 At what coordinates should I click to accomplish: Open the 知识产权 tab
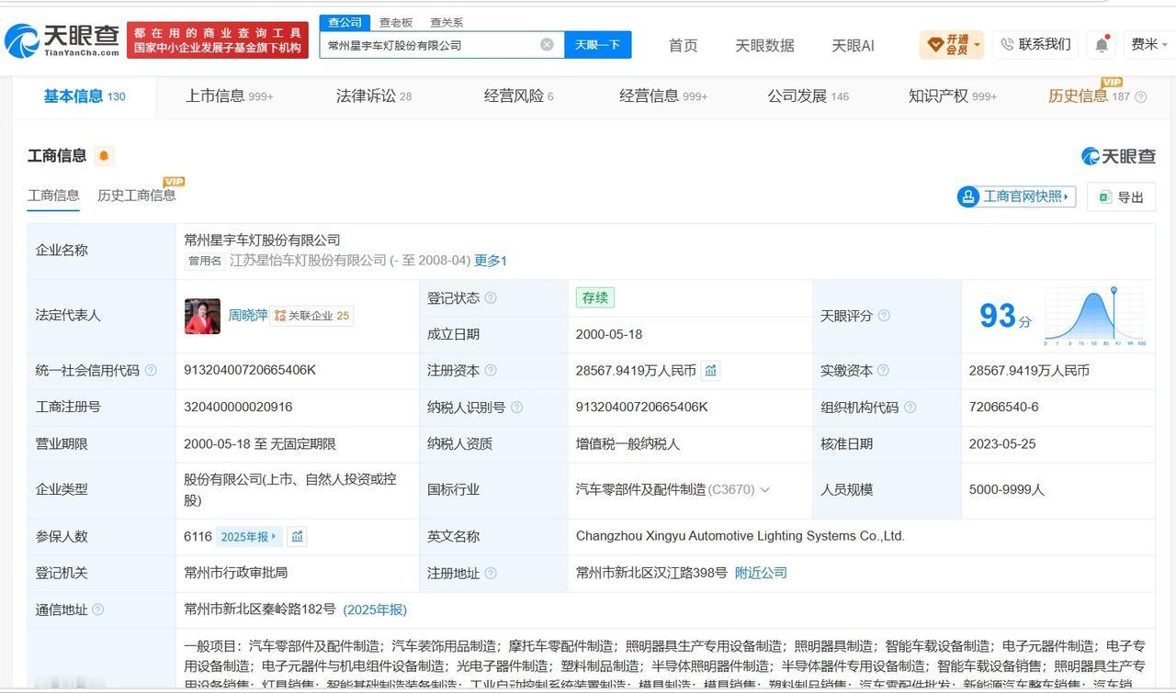tap(952, 96)
